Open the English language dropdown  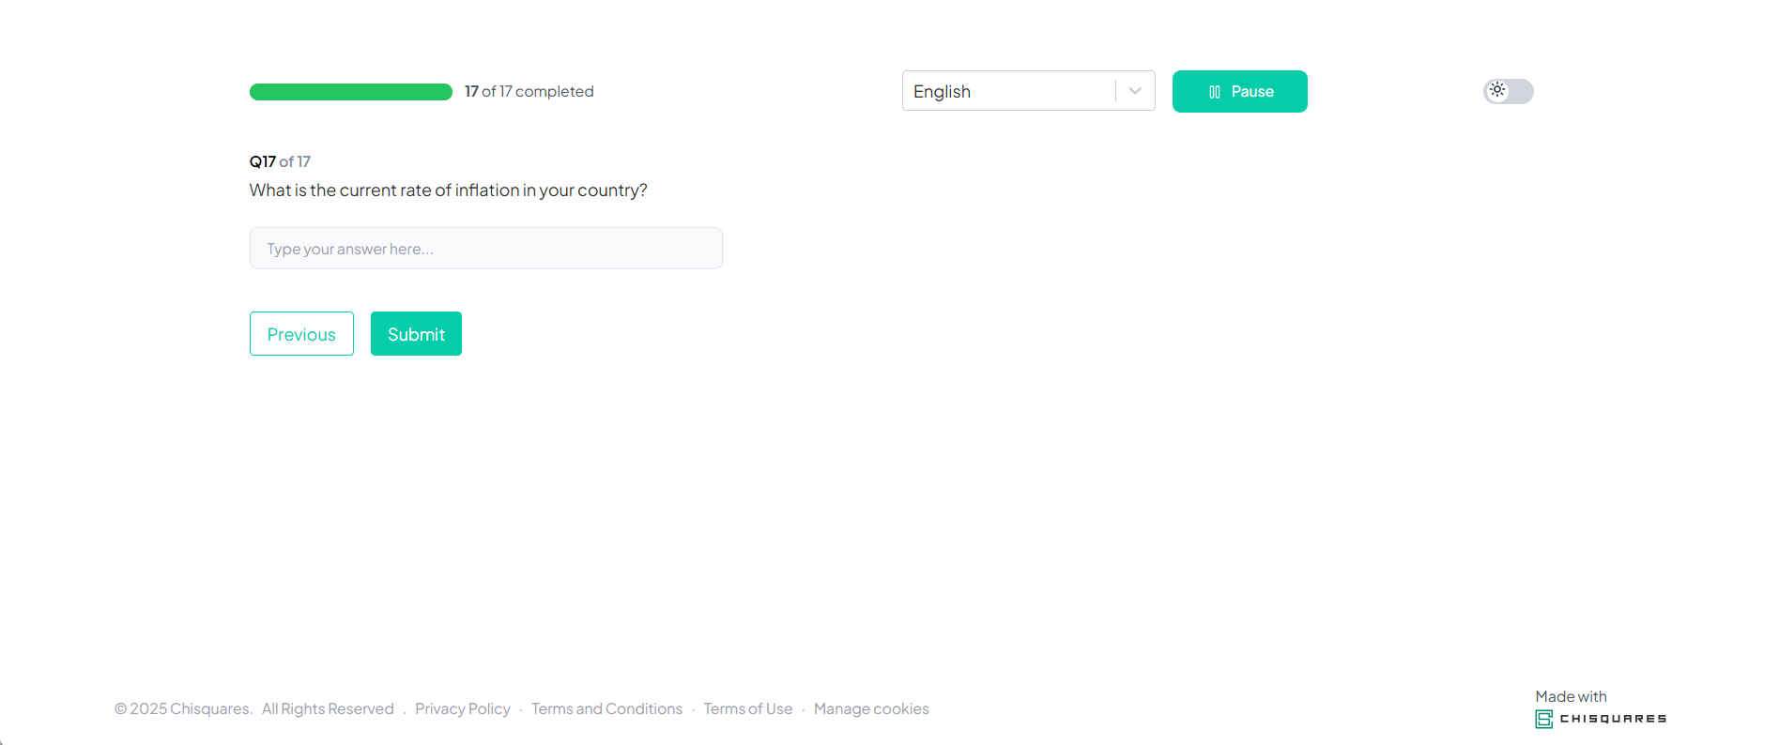[1008, 91]
